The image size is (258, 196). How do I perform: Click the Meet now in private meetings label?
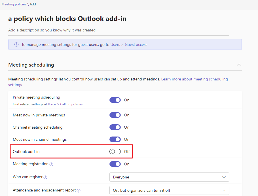pyautogui.click(x=39, y=115)
